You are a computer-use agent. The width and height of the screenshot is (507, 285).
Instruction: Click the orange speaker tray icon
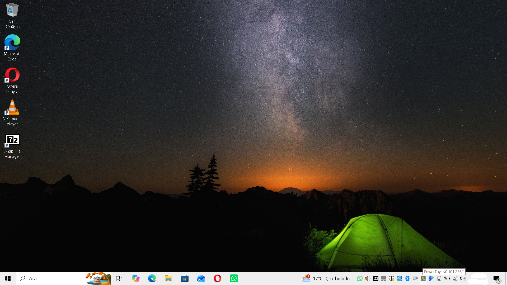[x=368, y=278]
